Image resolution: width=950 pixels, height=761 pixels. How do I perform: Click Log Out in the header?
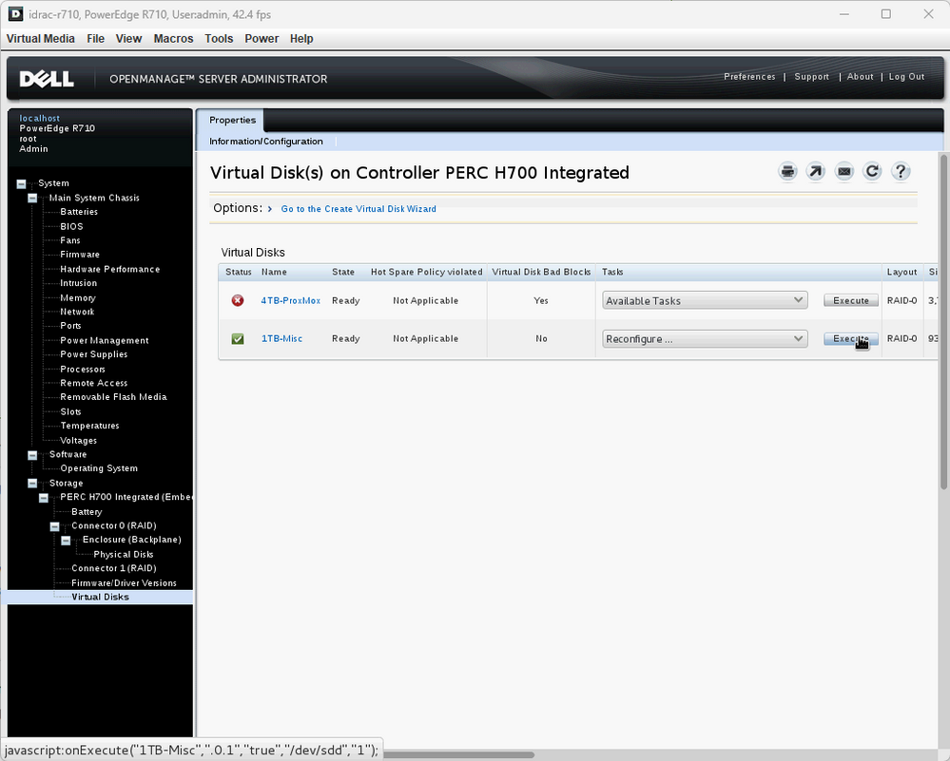[906, 76]
